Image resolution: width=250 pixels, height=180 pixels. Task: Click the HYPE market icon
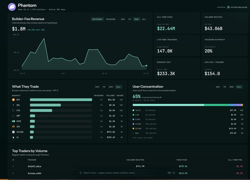point(13,121)
